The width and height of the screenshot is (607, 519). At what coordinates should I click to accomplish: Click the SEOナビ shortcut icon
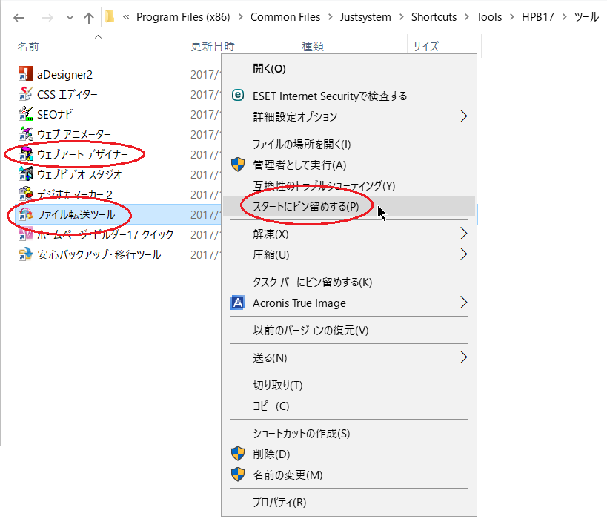[x=25, y=114]
